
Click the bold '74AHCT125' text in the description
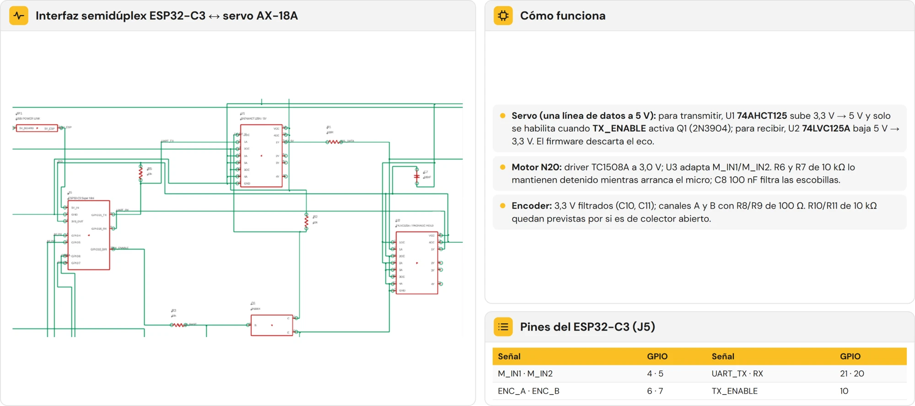click(x=762, y=116)
